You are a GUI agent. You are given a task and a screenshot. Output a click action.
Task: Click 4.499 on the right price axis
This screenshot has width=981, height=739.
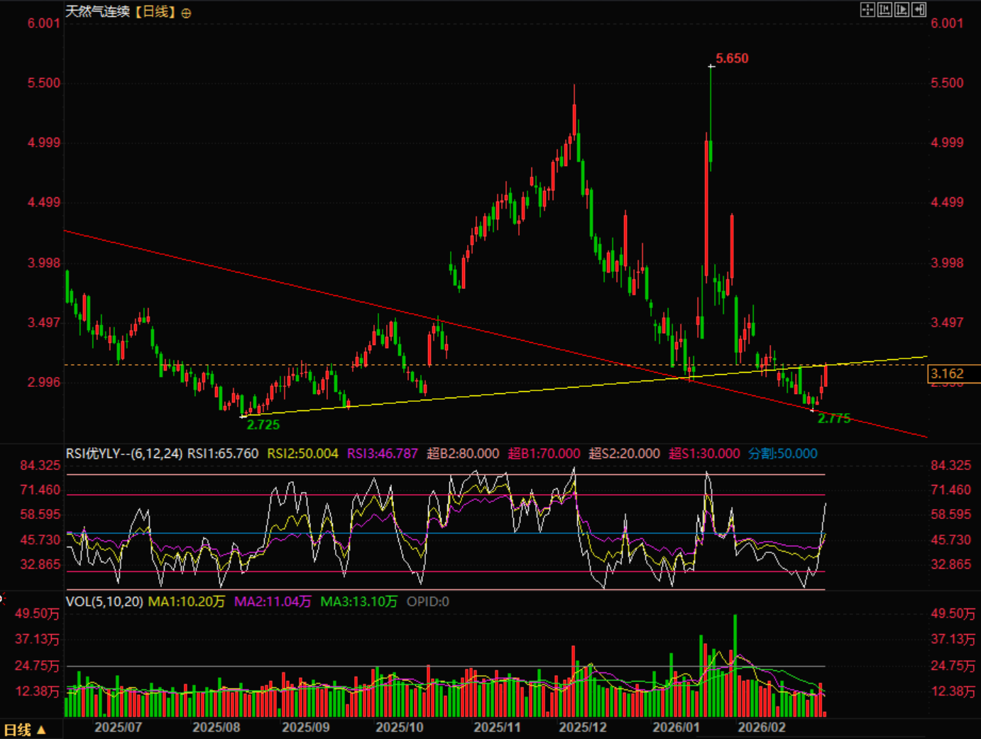pos(948,202)
